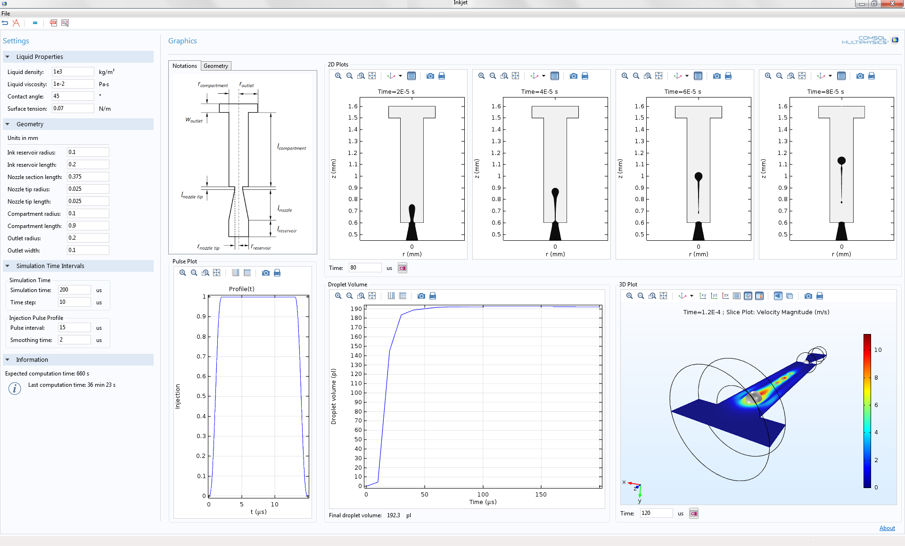This screenshot has width=905, height=546.
Task: Click the geometry compass icon in toolbar
Action: click(16, 23)
